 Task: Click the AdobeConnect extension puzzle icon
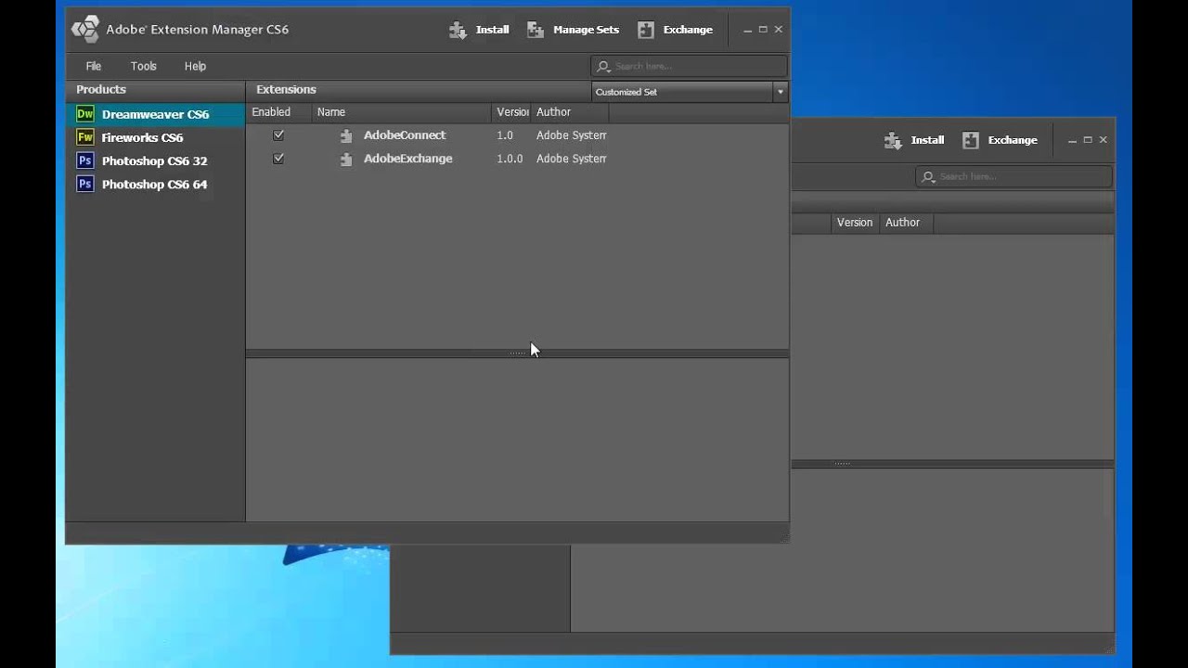pos(346,135)
